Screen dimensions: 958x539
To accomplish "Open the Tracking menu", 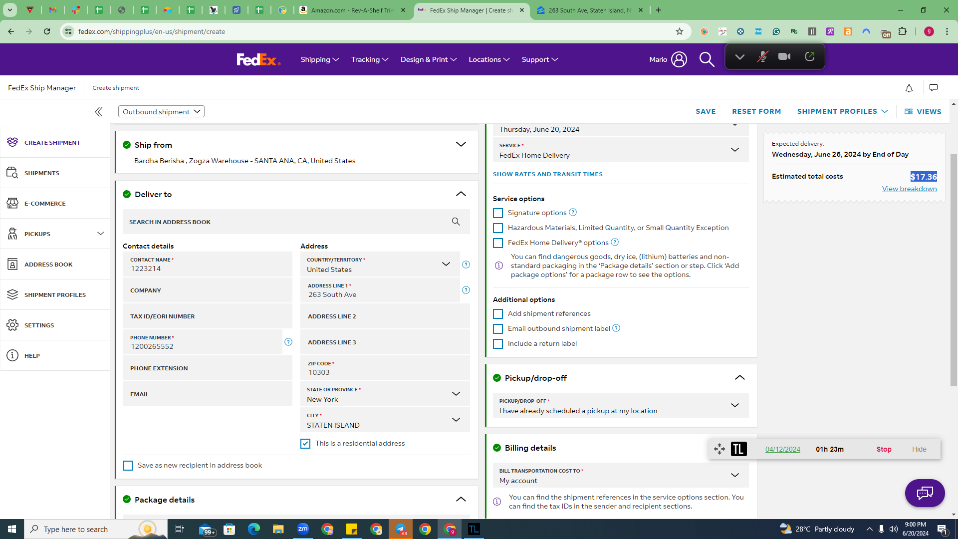I will pyautogui.click(x=370, y=59).
